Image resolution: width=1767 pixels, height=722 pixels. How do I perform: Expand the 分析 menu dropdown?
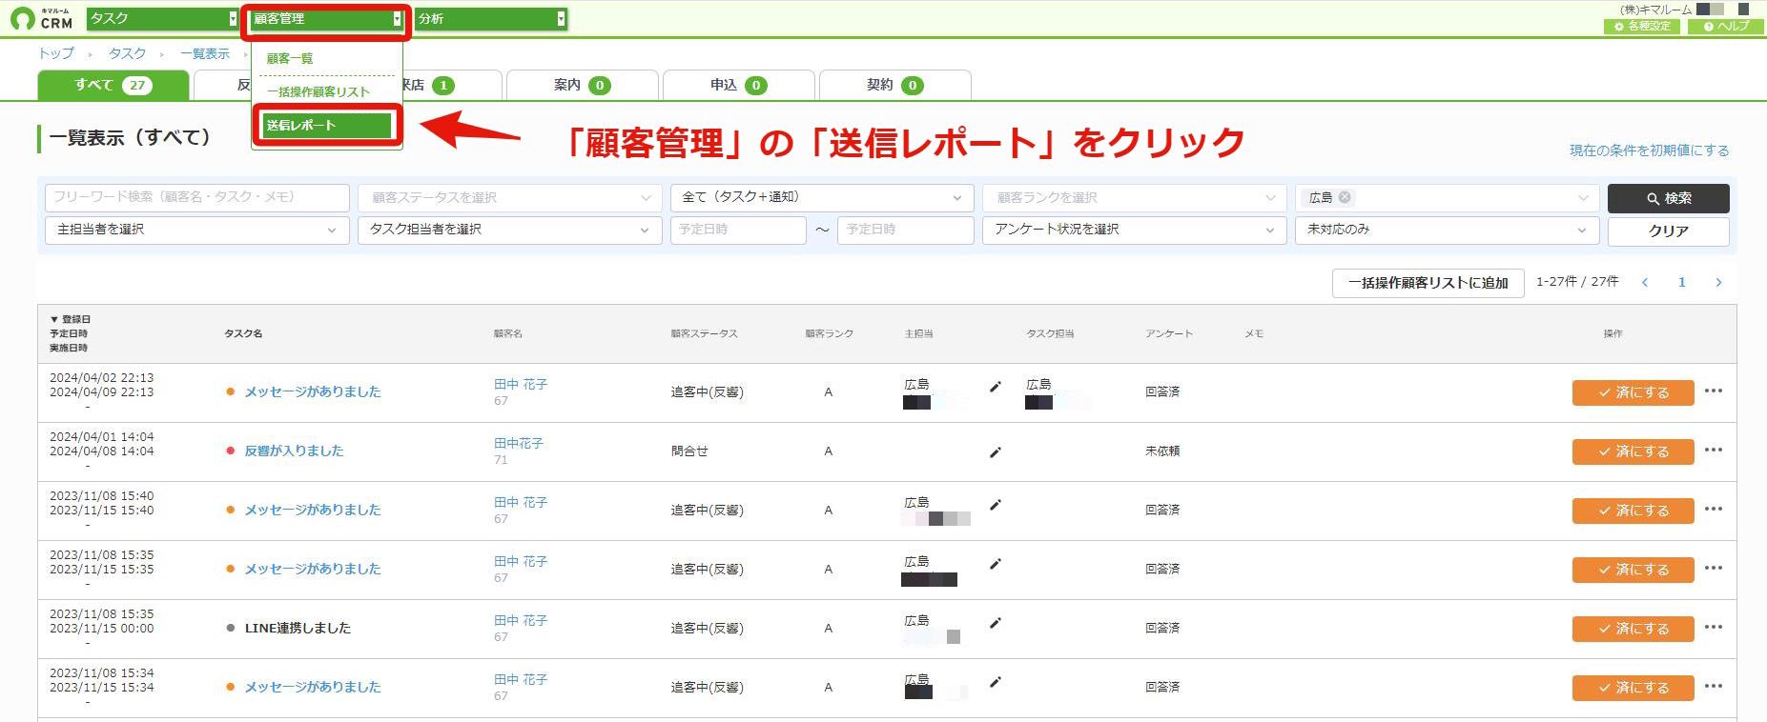click(491, 18)
